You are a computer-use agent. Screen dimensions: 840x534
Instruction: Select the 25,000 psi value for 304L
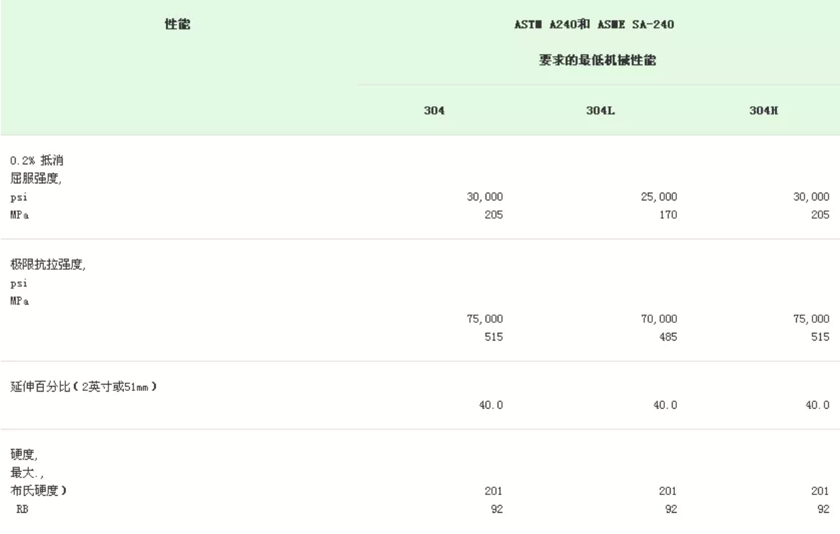[659, 198]
